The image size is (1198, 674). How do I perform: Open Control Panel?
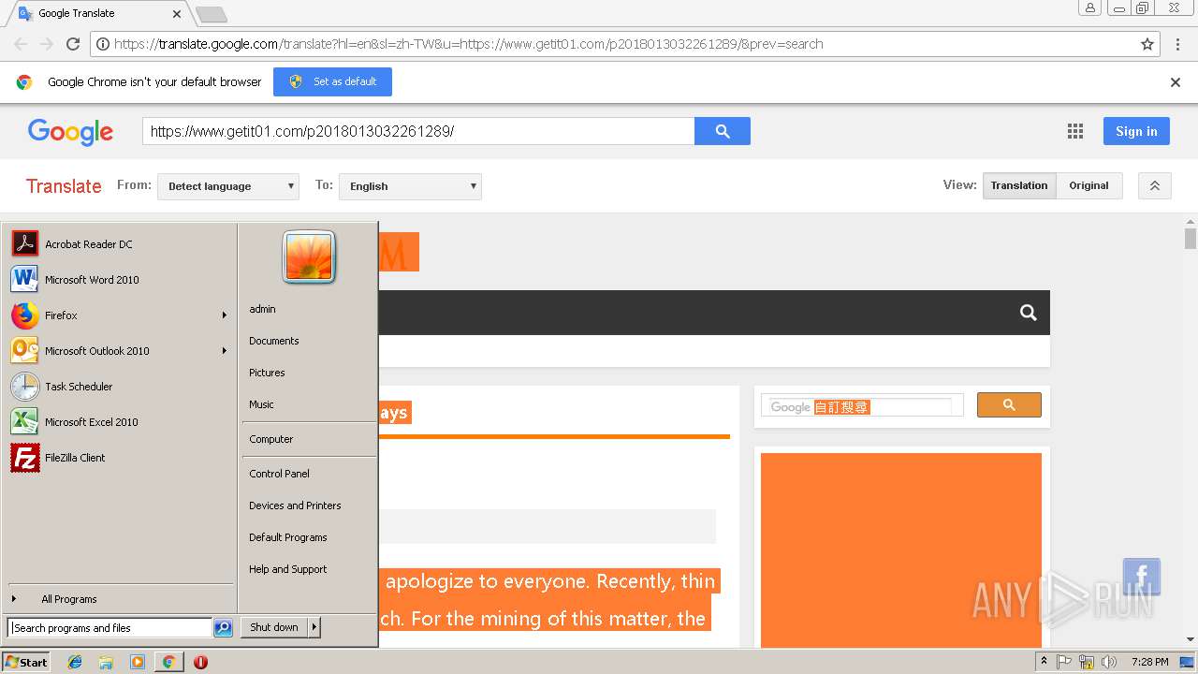pyautogui.click(x=279, y=474)
